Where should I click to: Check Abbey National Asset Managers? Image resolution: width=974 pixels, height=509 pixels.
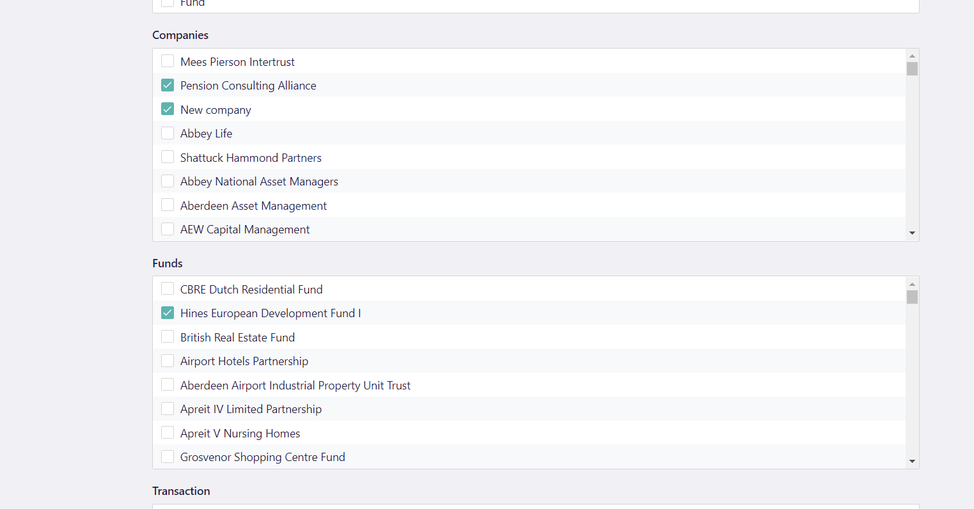167,180
